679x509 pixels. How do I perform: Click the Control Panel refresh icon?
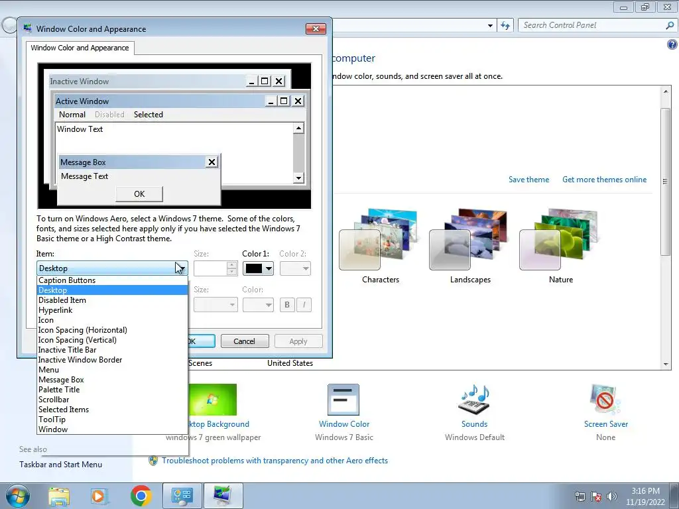(x=505, y=25)
